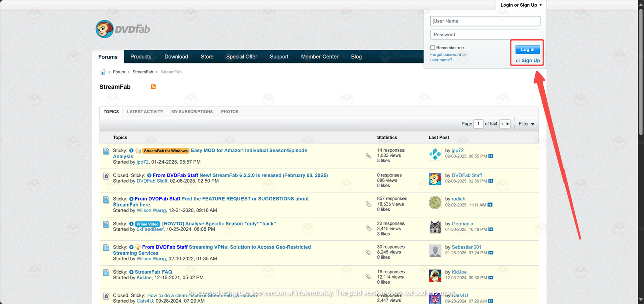Click attachment paperclip on Easy MOD for Amazon thread

tap(369, 156)
